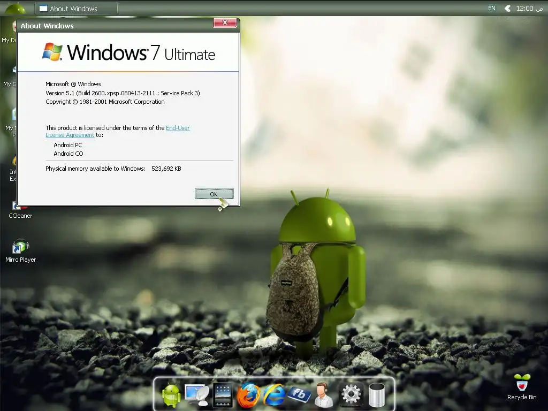The image size is (548, 411).
Task: Click the Android start button on the taskbar
Action: [x=14, y=7]
